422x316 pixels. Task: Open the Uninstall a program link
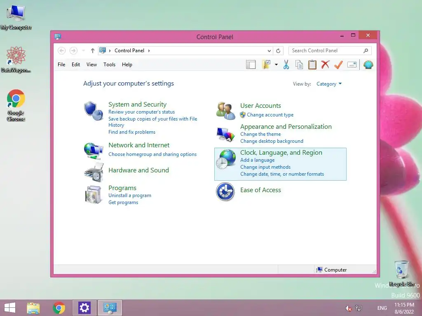click(130, 195)
